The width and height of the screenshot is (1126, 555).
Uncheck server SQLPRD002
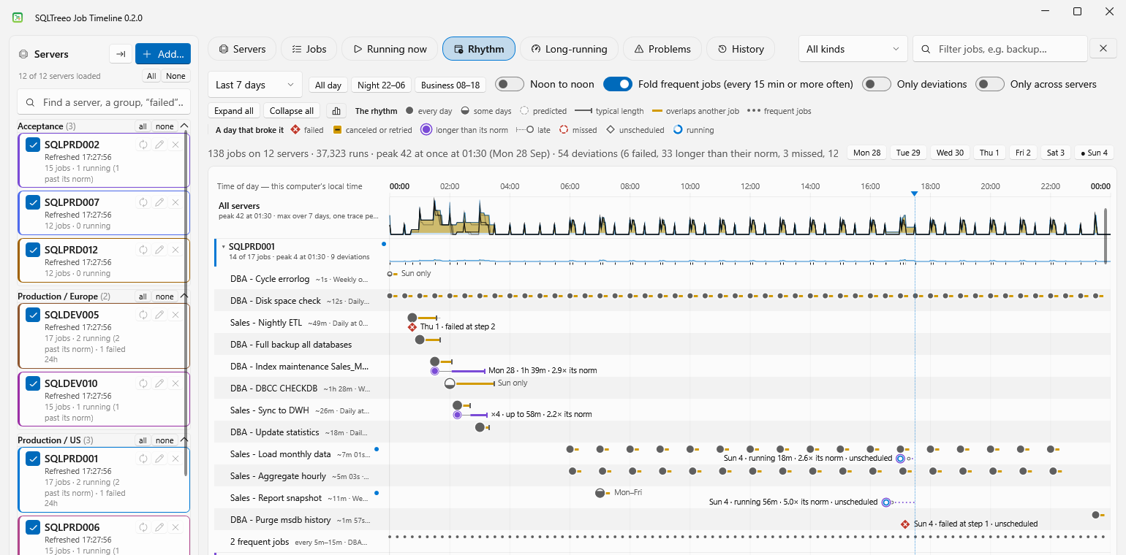[x=33, y=145]
